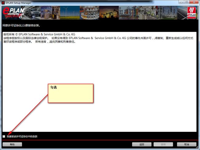Check the accept license agreement checkbox
Screen dimensions: 200x150
[x=4, y=136]
